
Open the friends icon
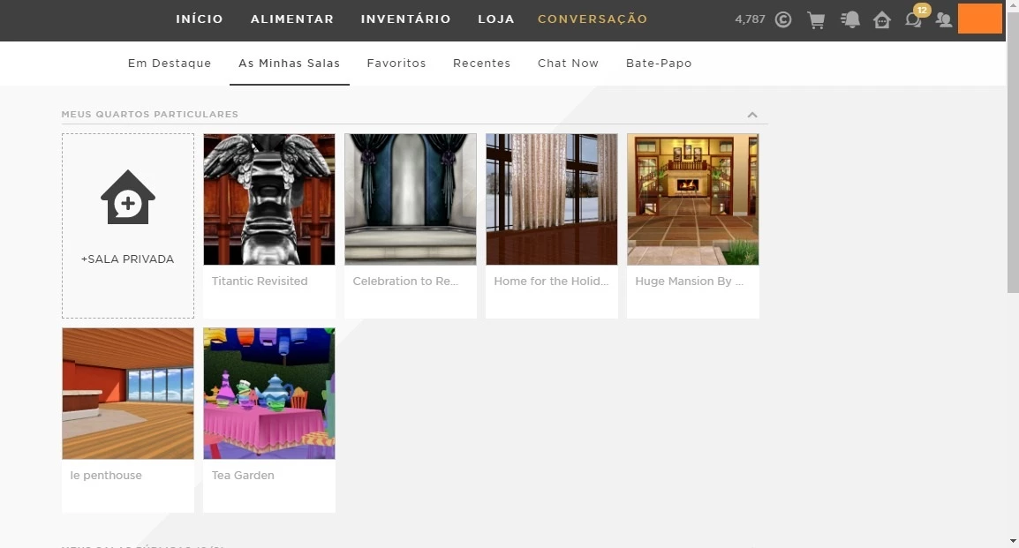[944, 20]
